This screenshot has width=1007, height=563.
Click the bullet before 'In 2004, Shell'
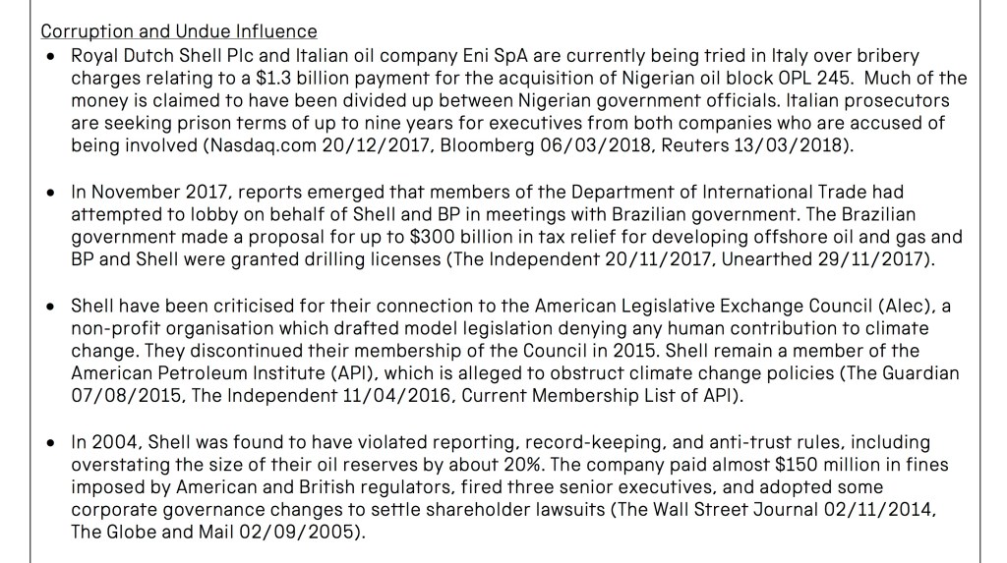(x=50, y=442)
